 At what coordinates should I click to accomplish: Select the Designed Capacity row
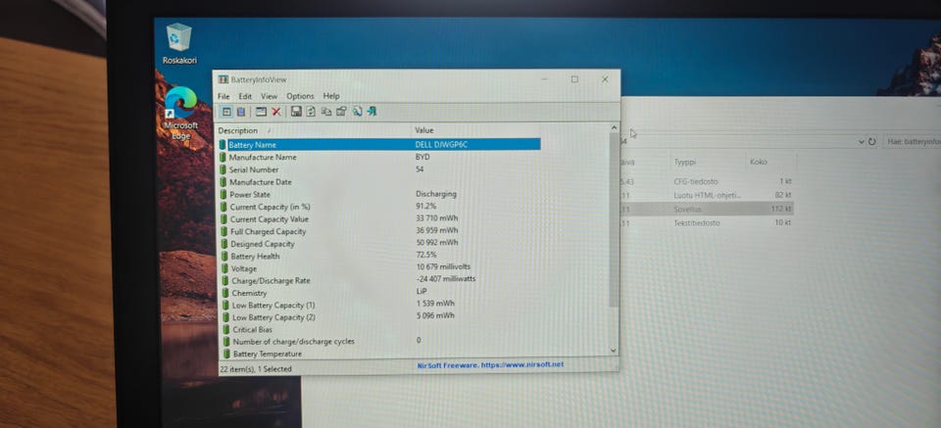[x=380, y=243]
